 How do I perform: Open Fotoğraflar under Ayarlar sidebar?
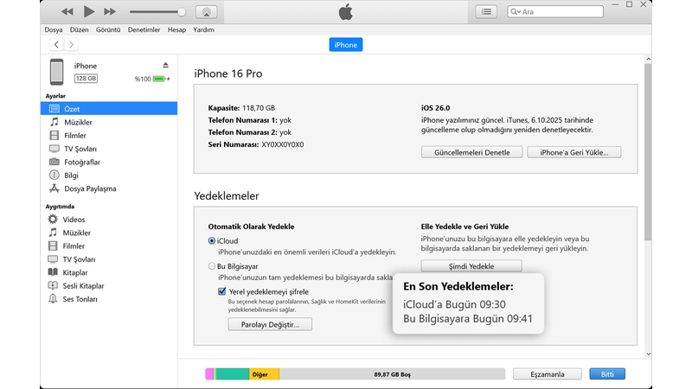[x=82, y=162]
